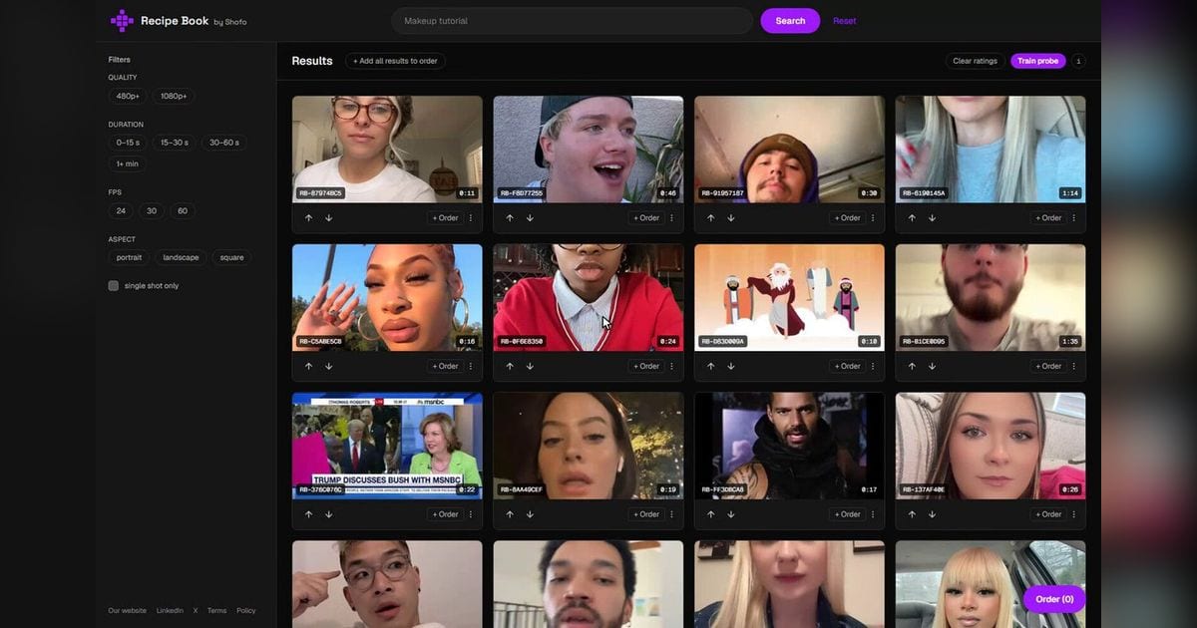The image size is (1197, 628).
Task: Upvote the 0:26 video card
Action: click(912, 514)
